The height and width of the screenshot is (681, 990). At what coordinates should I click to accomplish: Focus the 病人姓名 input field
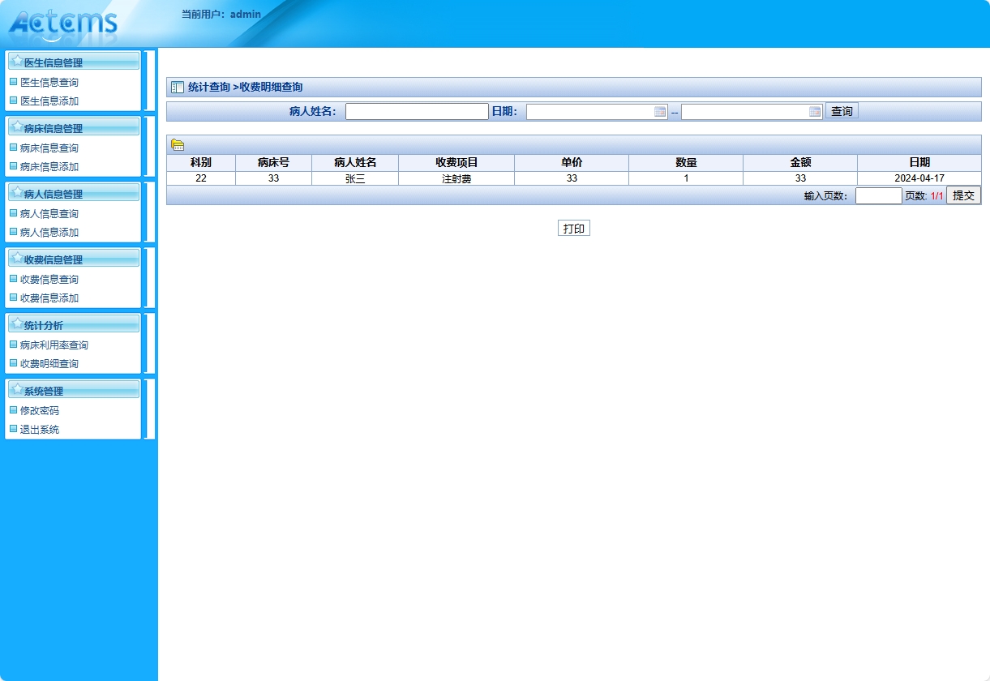(x=417, y=112)
